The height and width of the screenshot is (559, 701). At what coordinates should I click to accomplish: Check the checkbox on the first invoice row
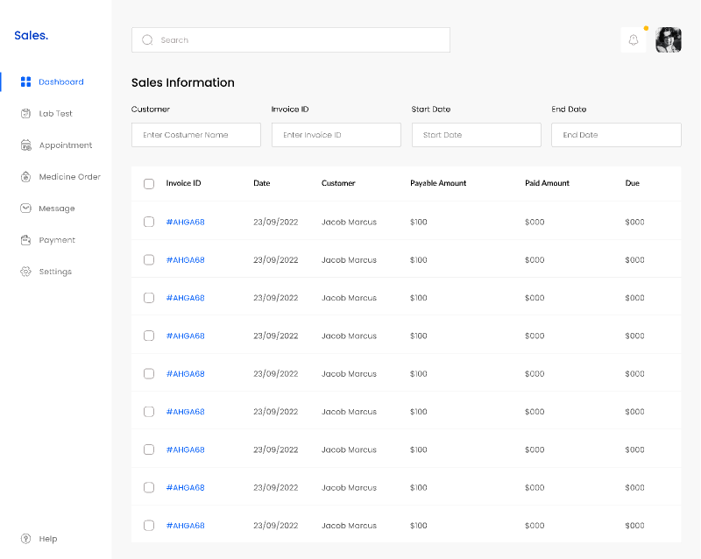point(148,222)
